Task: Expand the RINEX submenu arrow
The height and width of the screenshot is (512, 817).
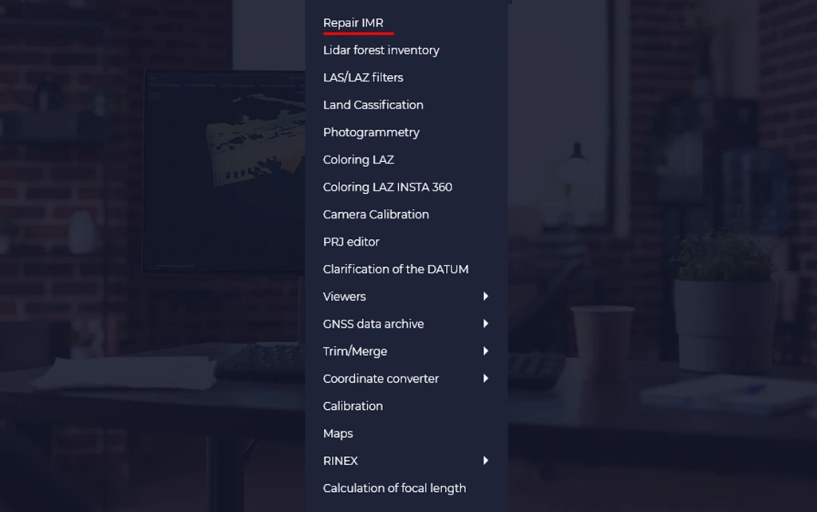Action: click(x=486, y=460)
